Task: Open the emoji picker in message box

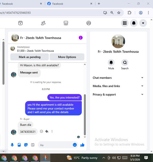Action: [75, 145]
